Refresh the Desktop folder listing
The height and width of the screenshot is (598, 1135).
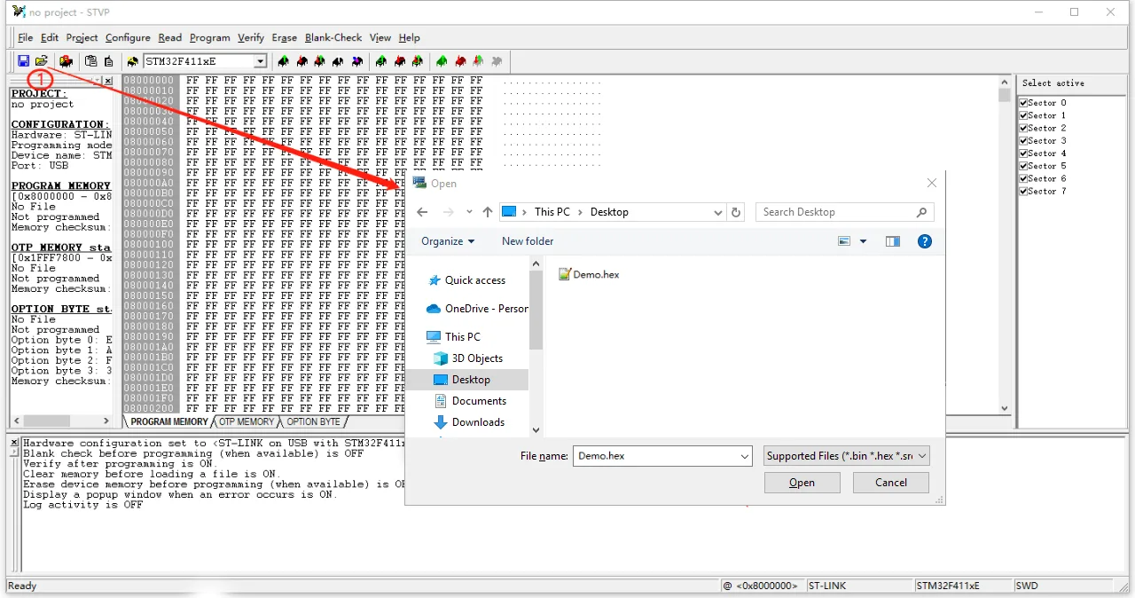736,212
